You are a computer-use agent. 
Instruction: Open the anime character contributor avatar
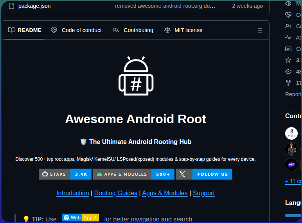291,149
